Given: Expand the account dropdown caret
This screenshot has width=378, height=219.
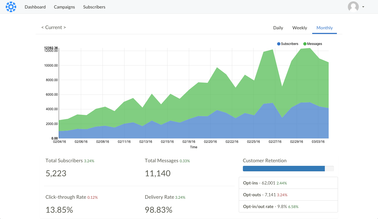Looking at the screenshot, I should [363, 7].
